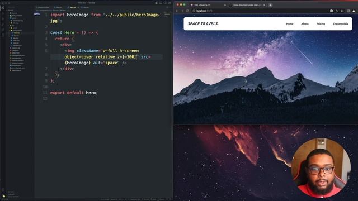358x201 pixels.
Task: Reload the localhost page in browser
Action: pos(187,11)
